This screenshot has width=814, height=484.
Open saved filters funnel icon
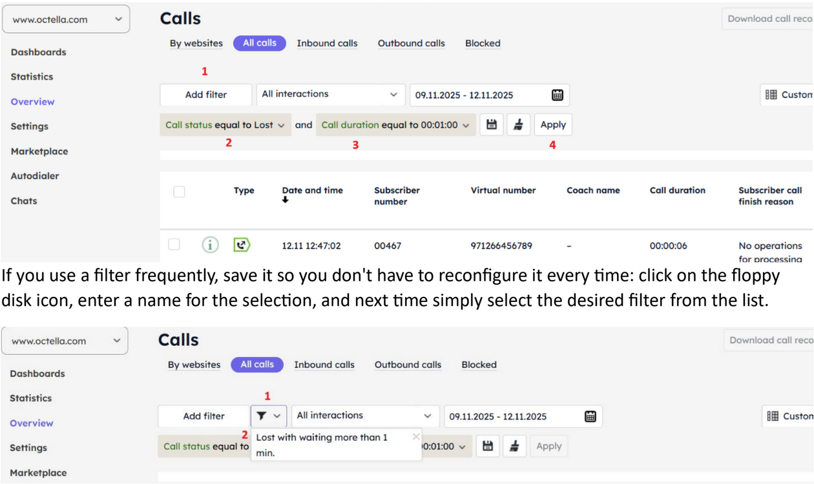(x=268, y=416)
